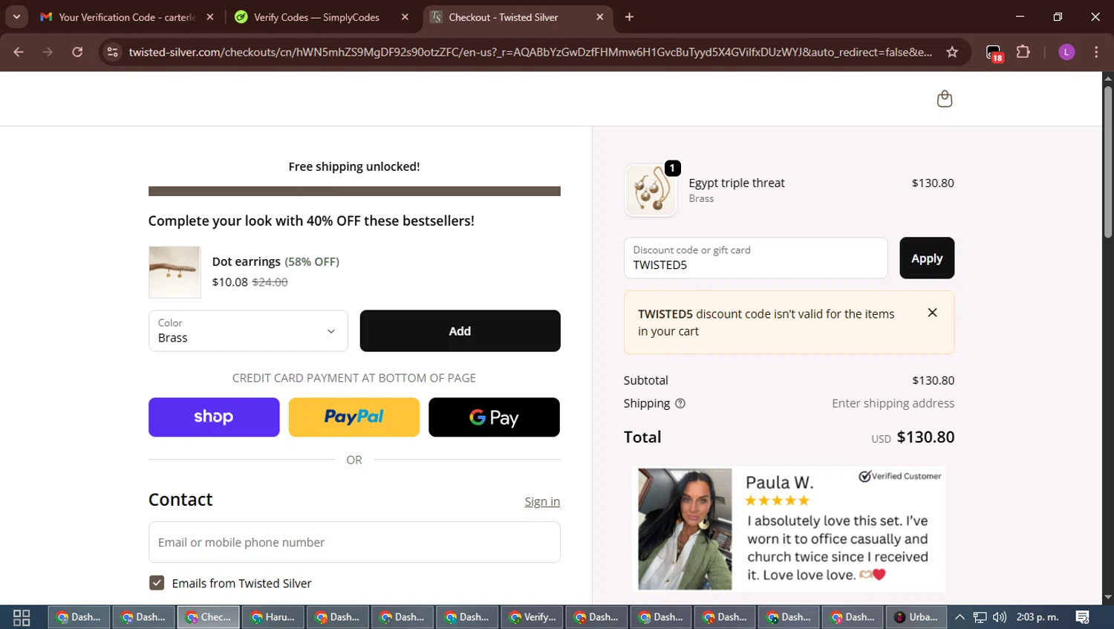
Task: Check out with Google Pay
Action: (494, 417)
